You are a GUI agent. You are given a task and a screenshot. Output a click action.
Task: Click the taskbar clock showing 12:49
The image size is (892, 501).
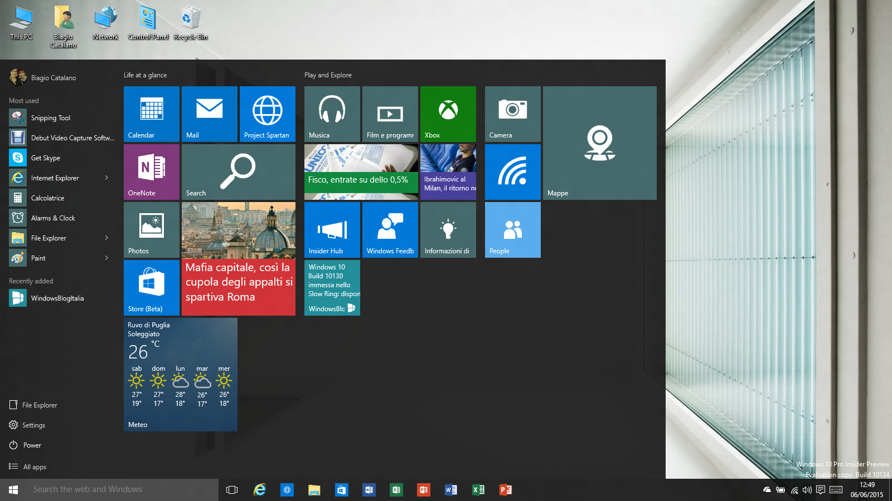coord(867,490)
